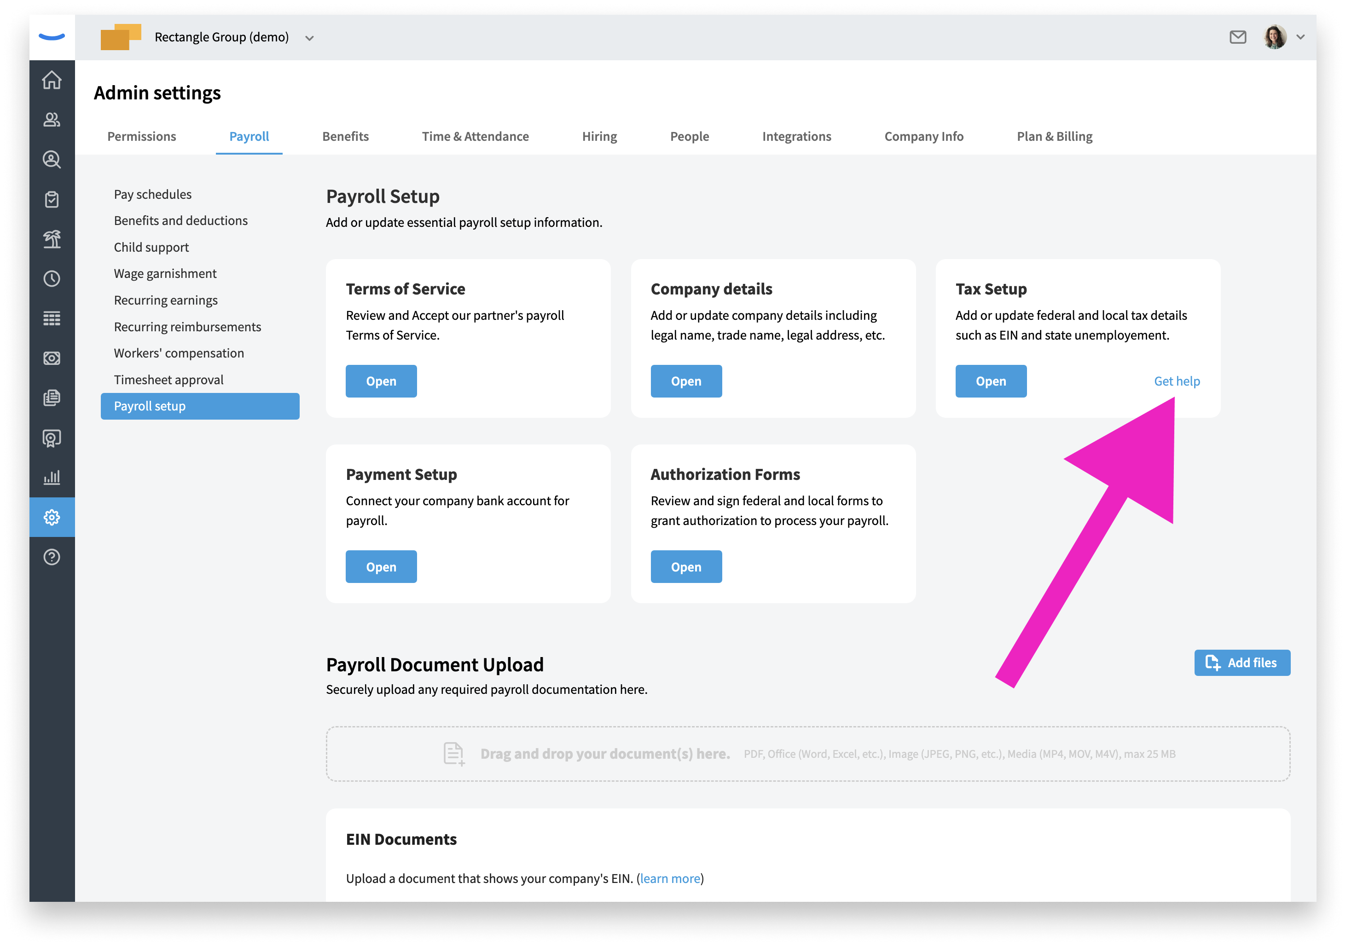This screenshot has width=1346, height=946.
Task: Select Pay schedules in side menu
Action: pyautogui.click(x=152, y=194)
